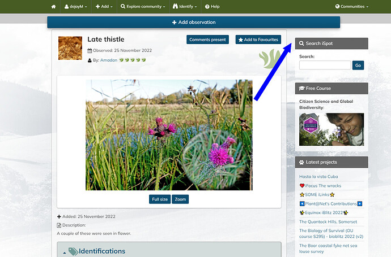391x257 pixels.
Task: Click the globe icon in Communities
Action: [x=337, y=6]
